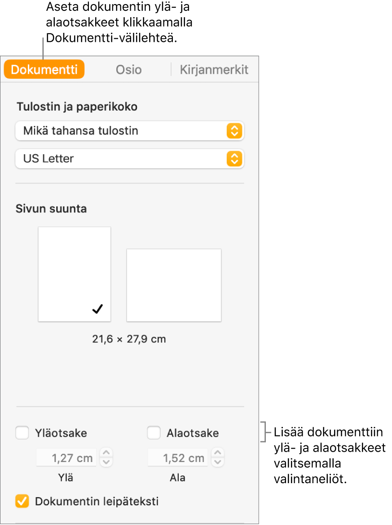Click the 21,6 × 27,9 cm size text
This screenshot has width=392, height=525.
(129, 339)
